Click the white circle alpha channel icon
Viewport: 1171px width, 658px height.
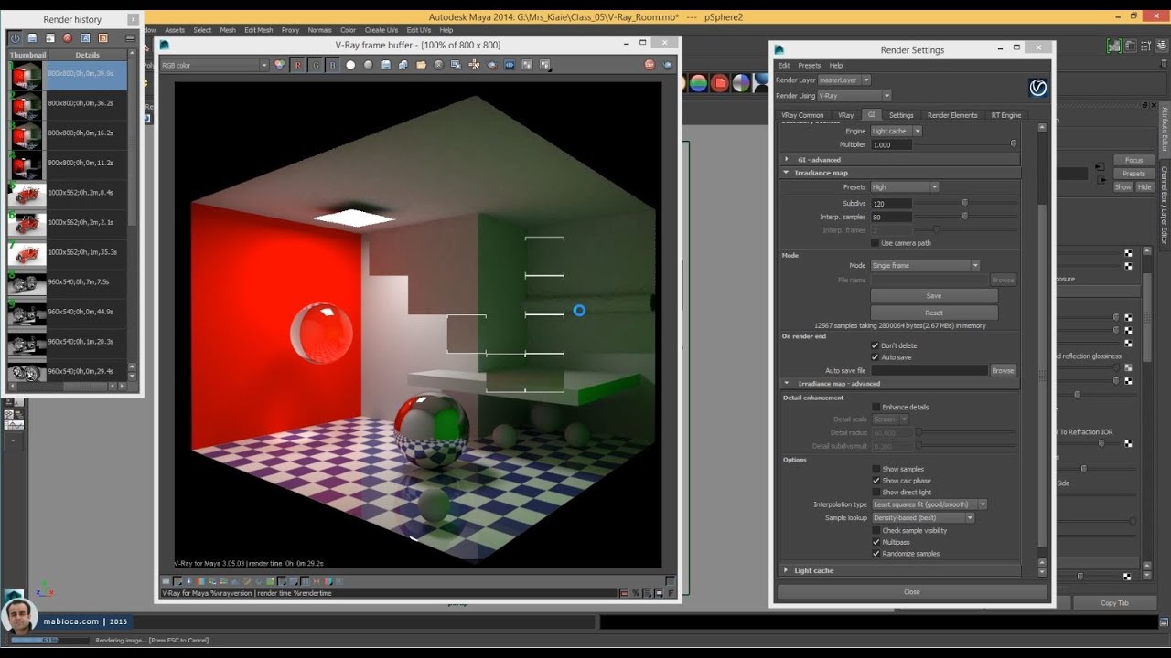point(350,65)
